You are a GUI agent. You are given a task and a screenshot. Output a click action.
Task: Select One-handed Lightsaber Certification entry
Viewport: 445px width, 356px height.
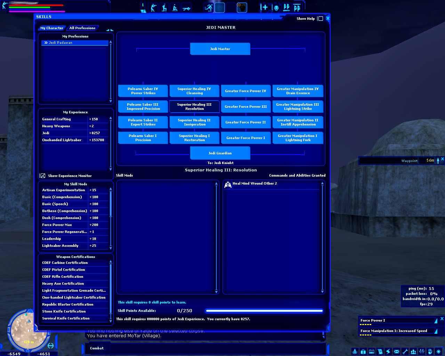coord(75,298)
